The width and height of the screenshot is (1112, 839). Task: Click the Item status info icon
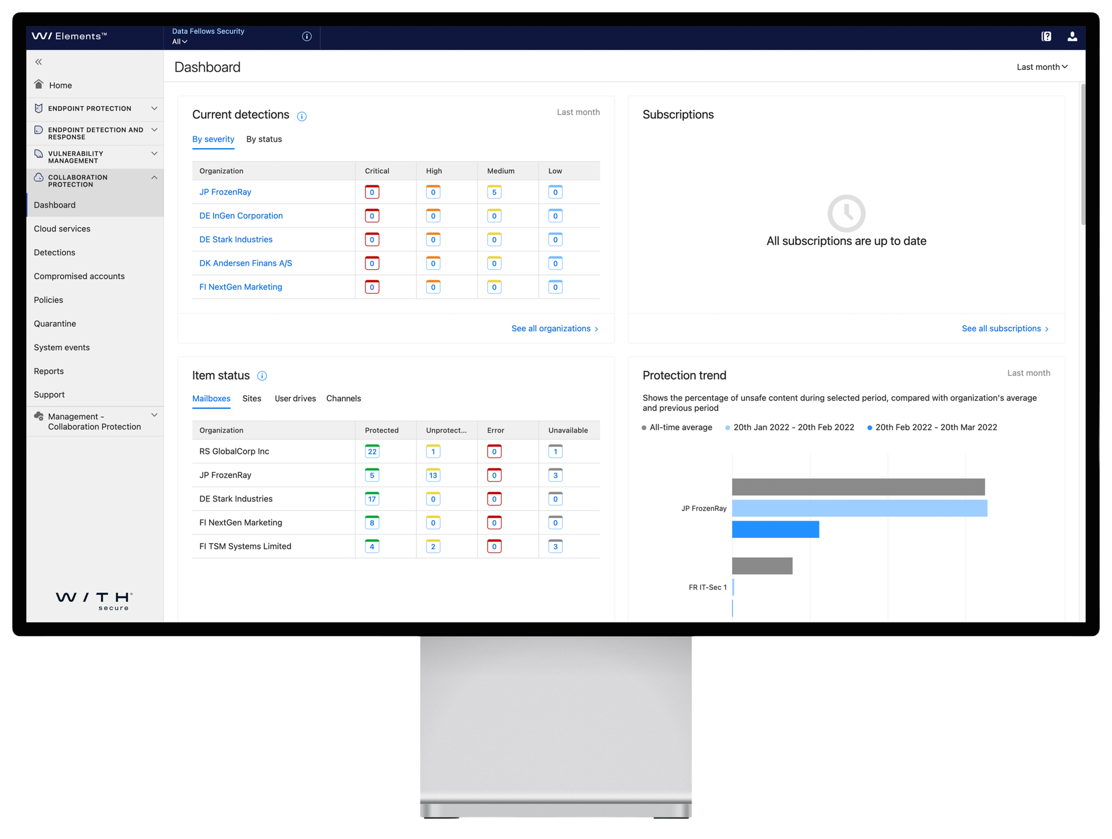[x=262, y=376]
